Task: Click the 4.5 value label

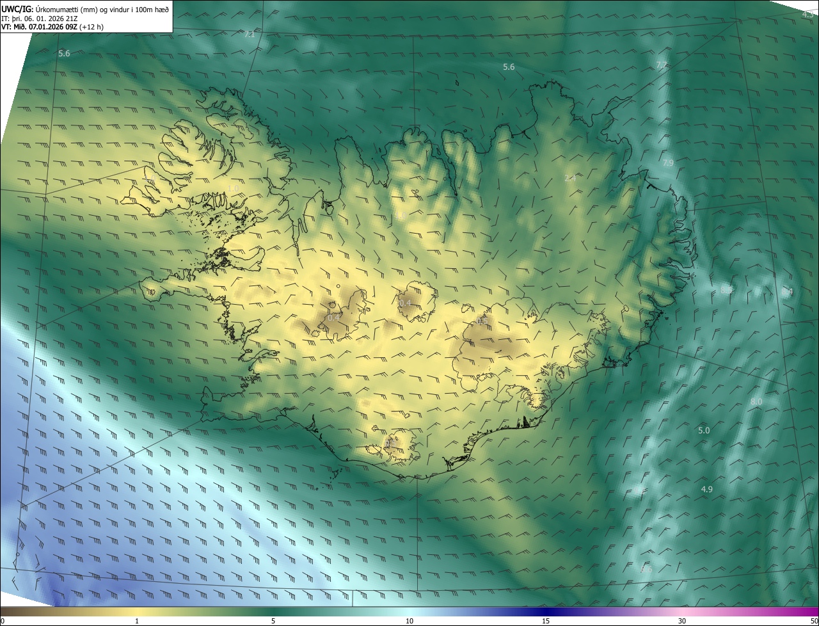Action: point(807,14)
